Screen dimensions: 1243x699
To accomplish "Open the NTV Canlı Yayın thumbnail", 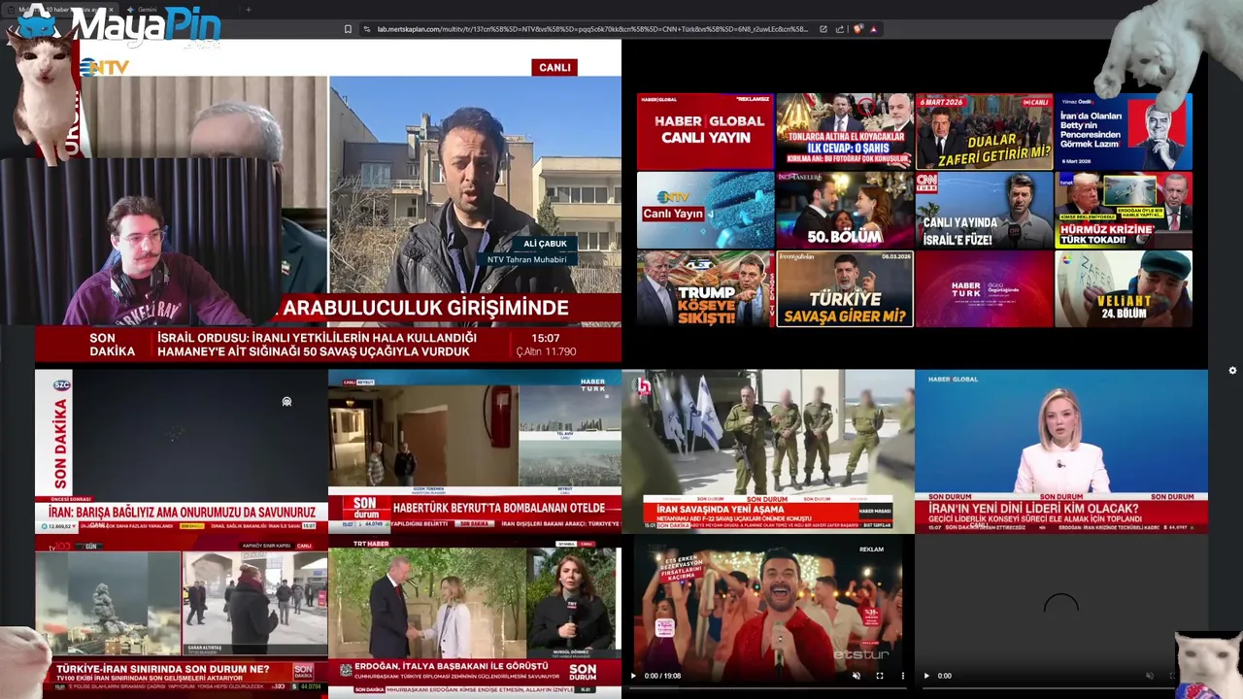I will tap(705, 210).
